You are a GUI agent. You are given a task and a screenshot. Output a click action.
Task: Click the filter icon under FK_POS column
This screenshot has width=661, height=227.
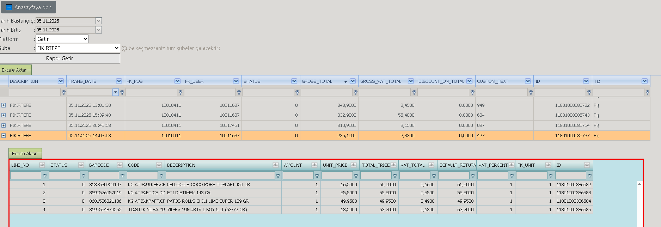pos(180,92)
